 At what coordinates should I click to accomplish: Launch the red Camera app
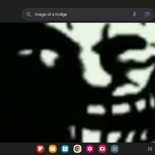[x=102, y=149]
